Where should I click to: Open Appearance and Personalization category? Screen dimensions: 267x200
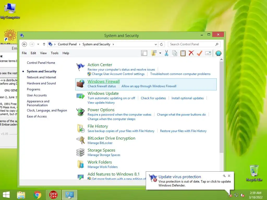pyautogui.click(x=38, y=103)
